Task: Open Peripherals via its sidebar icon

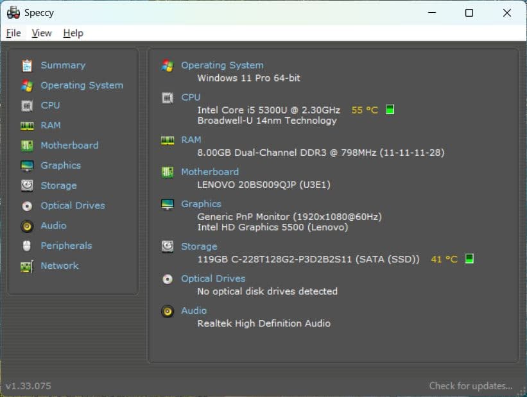Action: coord(26,246)
